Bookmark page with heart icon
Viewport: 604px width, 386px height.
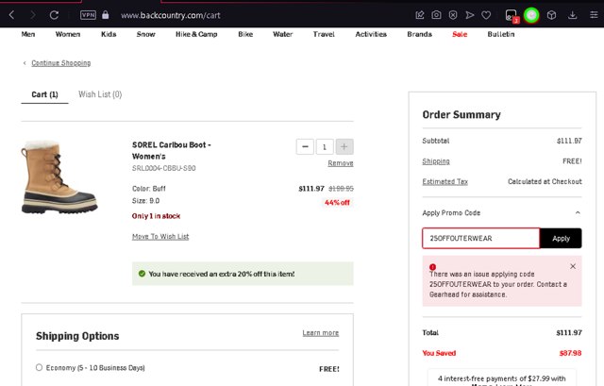(x=486, y=15)
